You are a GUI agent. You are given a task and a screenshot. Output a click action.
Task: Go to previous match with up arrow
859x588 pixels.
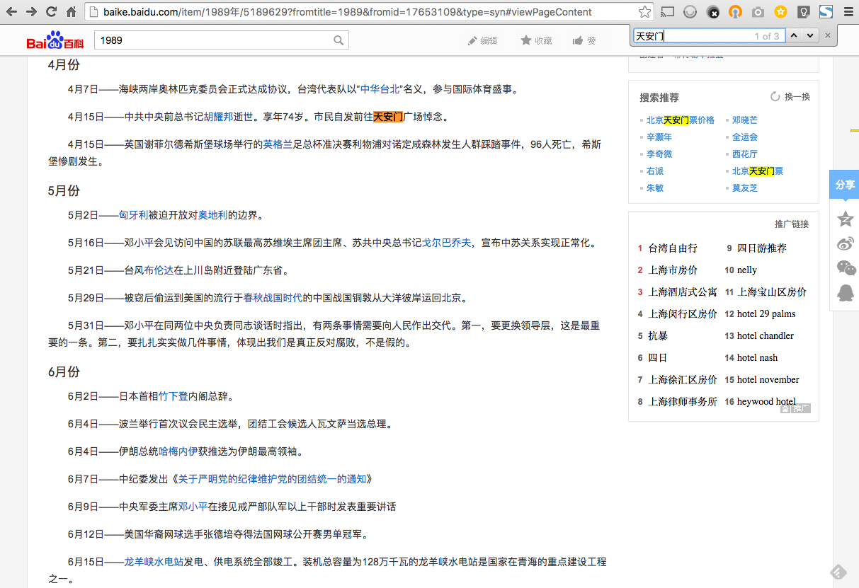tap(795, 35)
